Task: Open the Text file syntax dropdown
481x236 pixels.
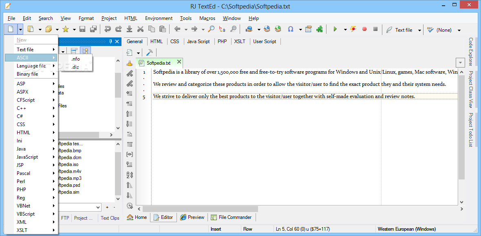Action: tap(419, 30)
